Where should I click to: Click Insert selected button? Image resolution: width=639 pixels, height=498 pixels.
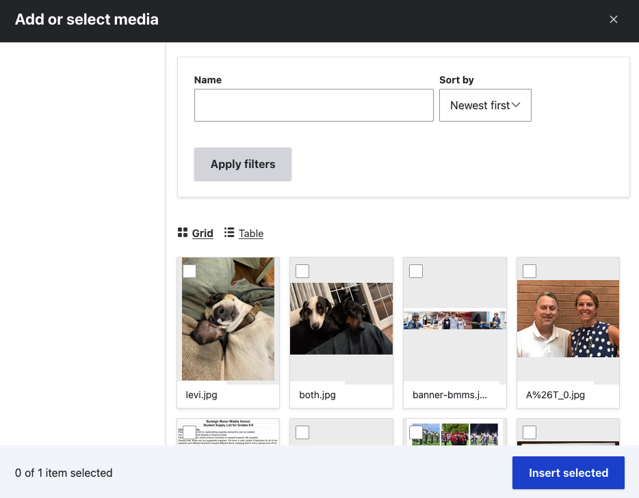coord(568,473)
